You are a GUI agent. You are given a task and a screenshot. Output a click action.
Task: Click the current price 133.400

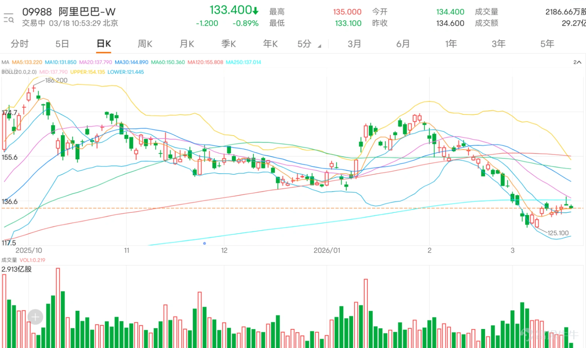(231, 10)
